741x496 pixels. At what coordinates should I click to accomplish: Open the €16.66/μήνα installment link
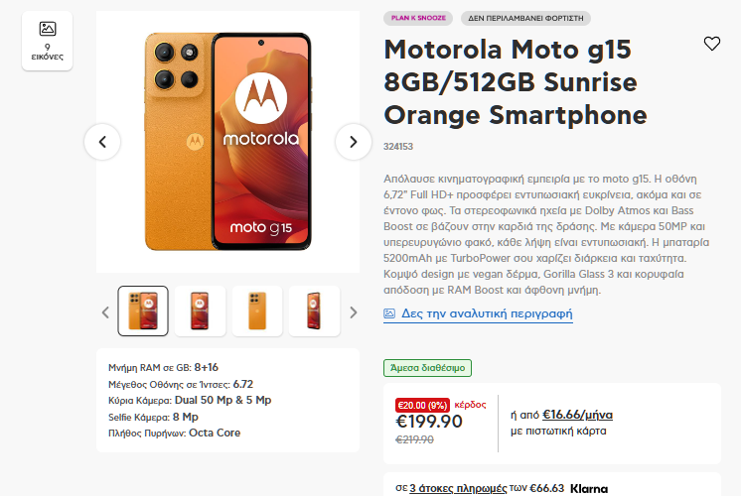pyautogui.click(x=577, y=415)
